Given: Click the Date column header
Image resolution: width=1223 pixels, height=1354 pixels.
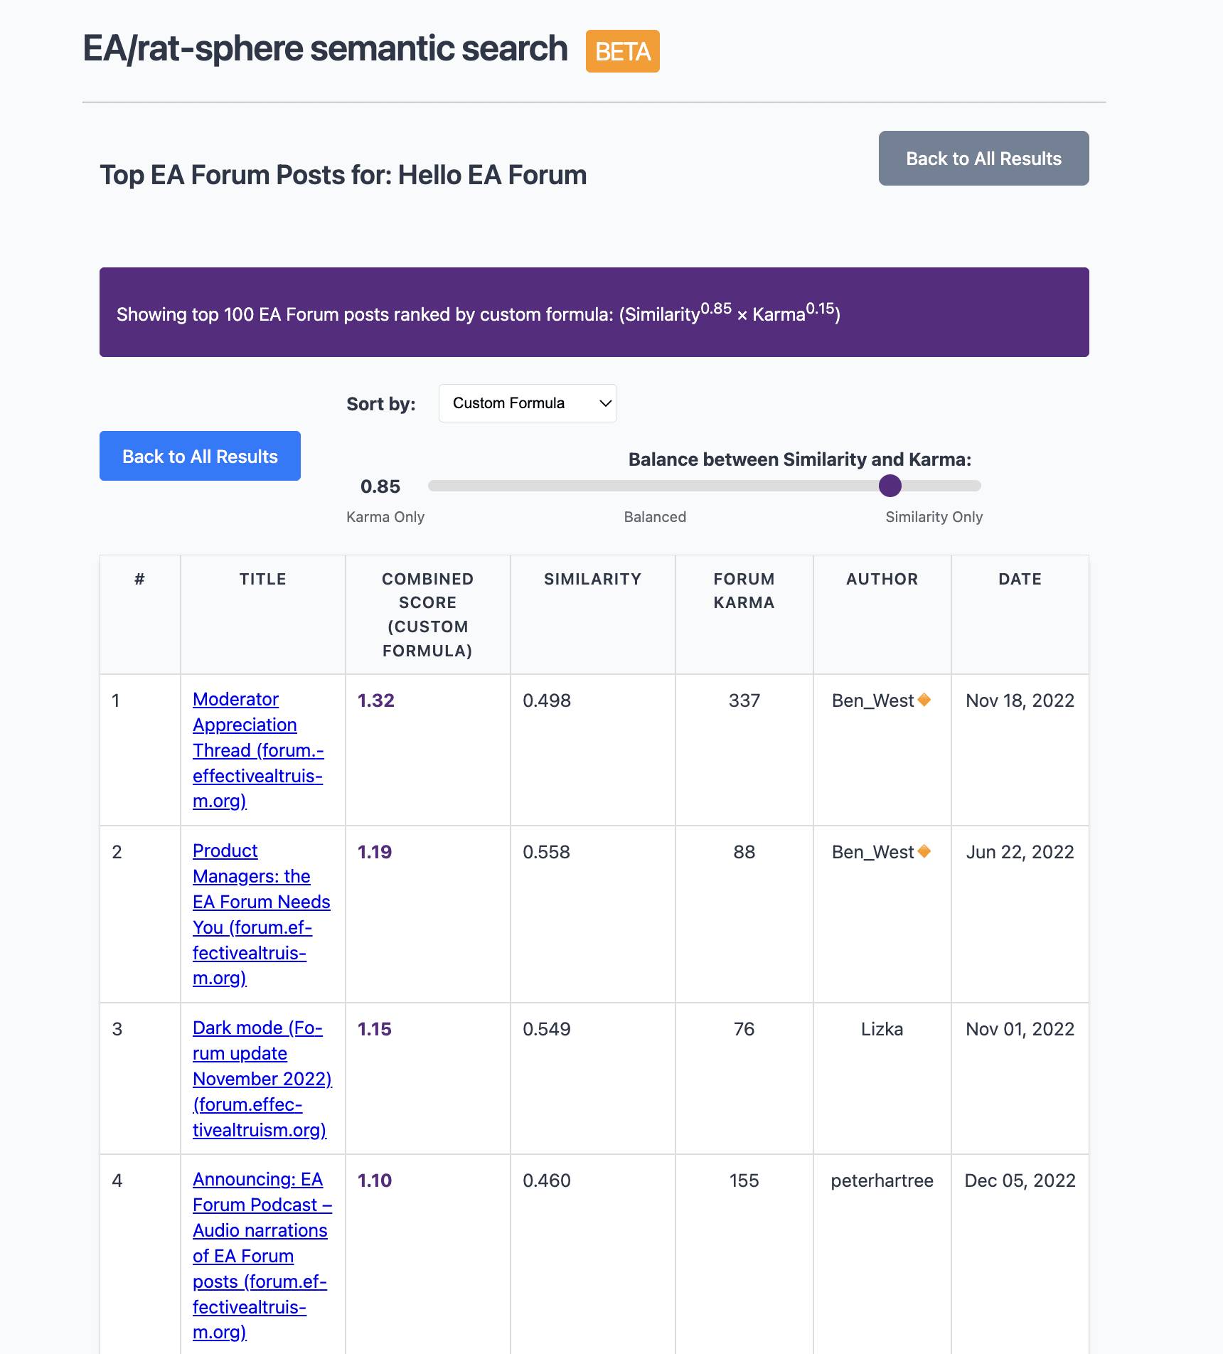Looking at the screenshot, I should tap(1020, 579).
